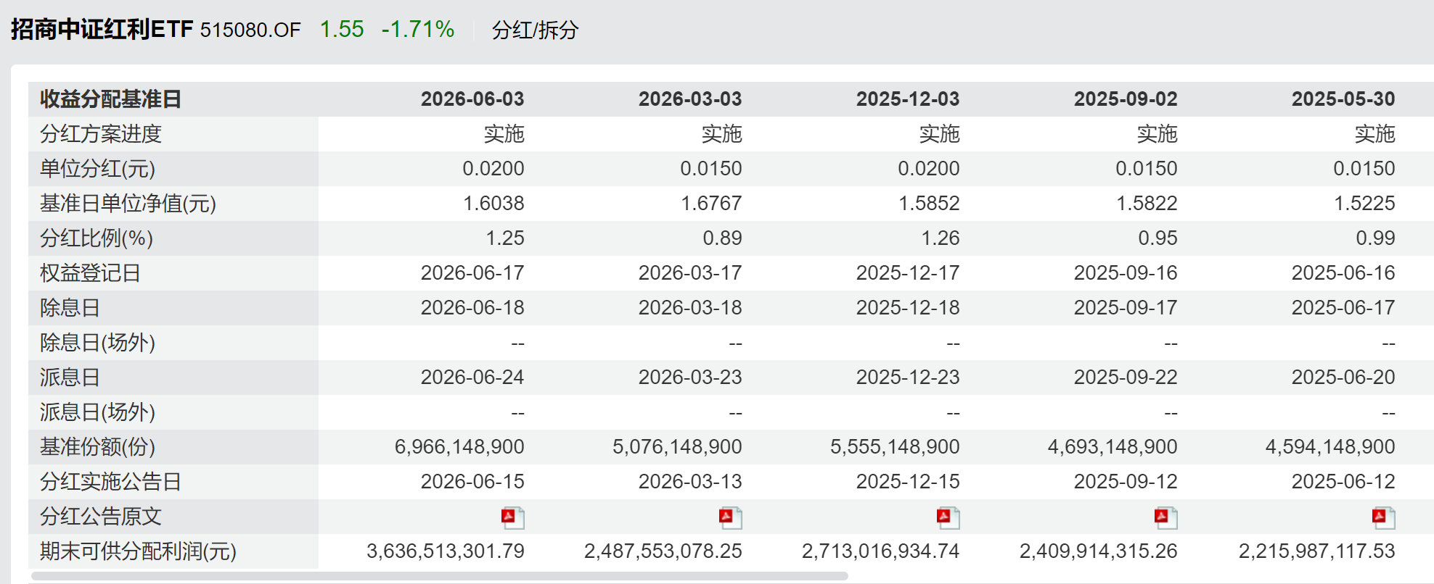Screen dimensions: 1434x584
Task: Click the ex-dividend date 2025-09-17
Action: pyautogui.click(x=1126, y=308)
